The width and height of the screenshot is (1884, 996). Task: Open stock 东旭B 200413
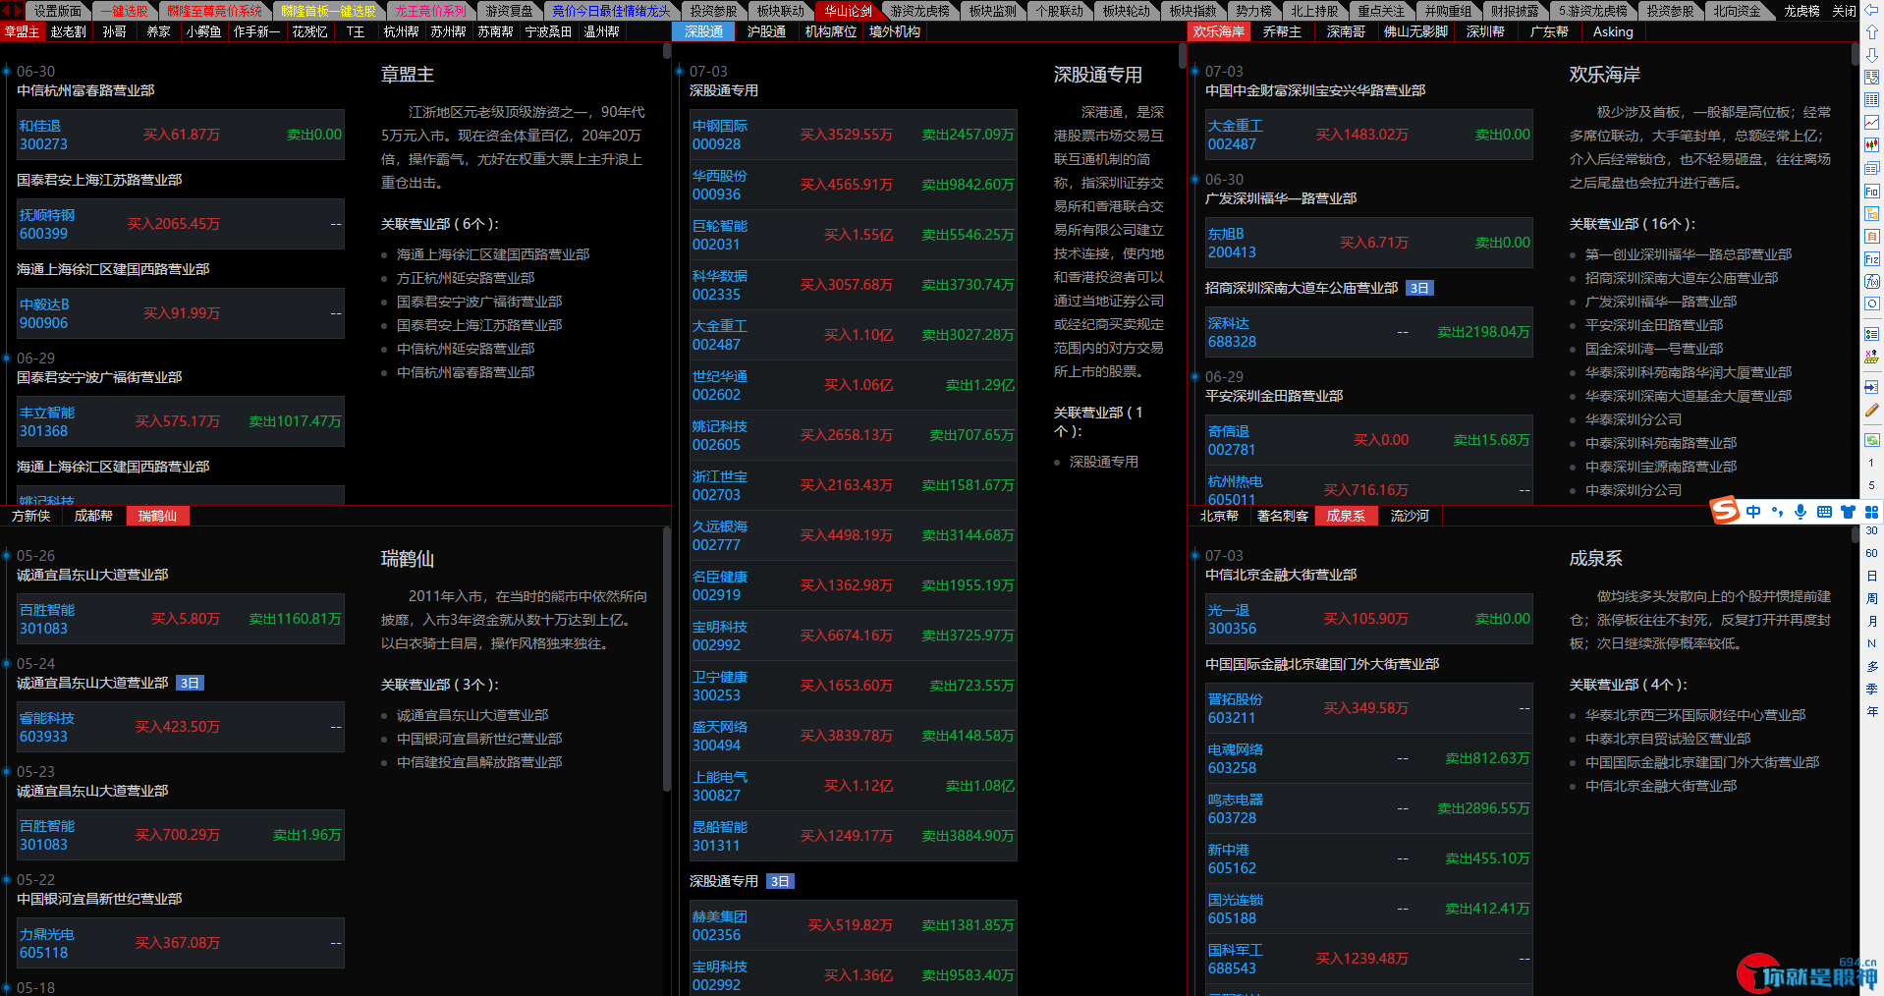pos(1369,243)
